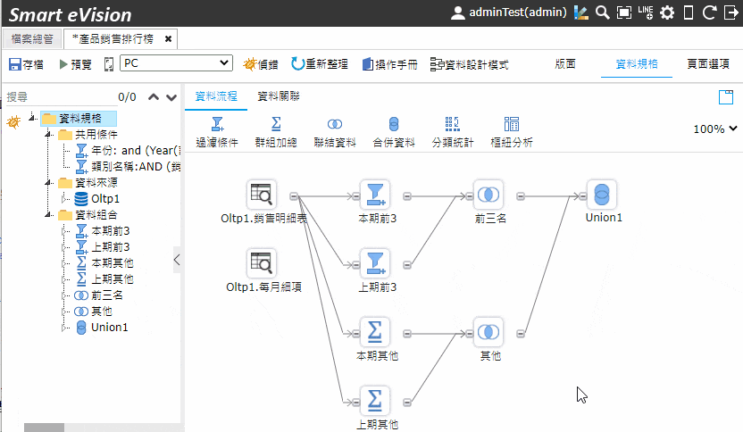The width and height of the screenshot is (743, 432).
Task: Open the 100% zoom dropdown
Action: [715, 129]
